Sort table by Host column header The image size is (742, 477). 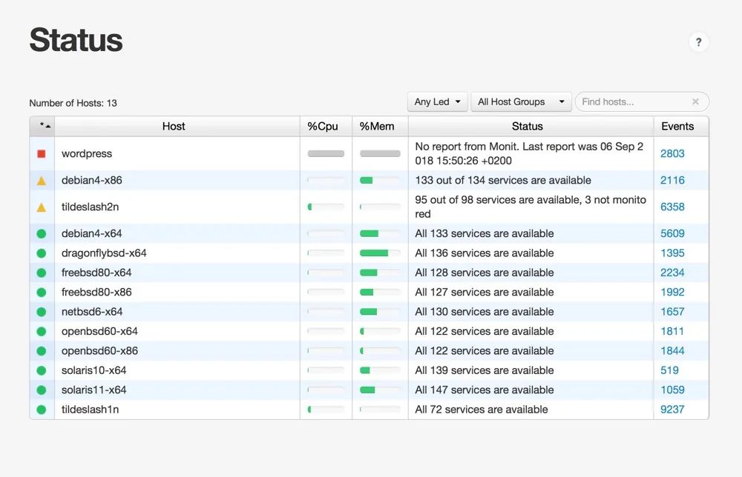coord(174,127)
